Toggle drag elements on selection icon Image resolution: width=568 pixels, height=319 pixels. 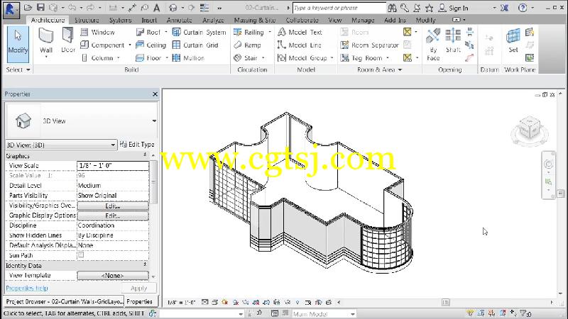[513, 313]
